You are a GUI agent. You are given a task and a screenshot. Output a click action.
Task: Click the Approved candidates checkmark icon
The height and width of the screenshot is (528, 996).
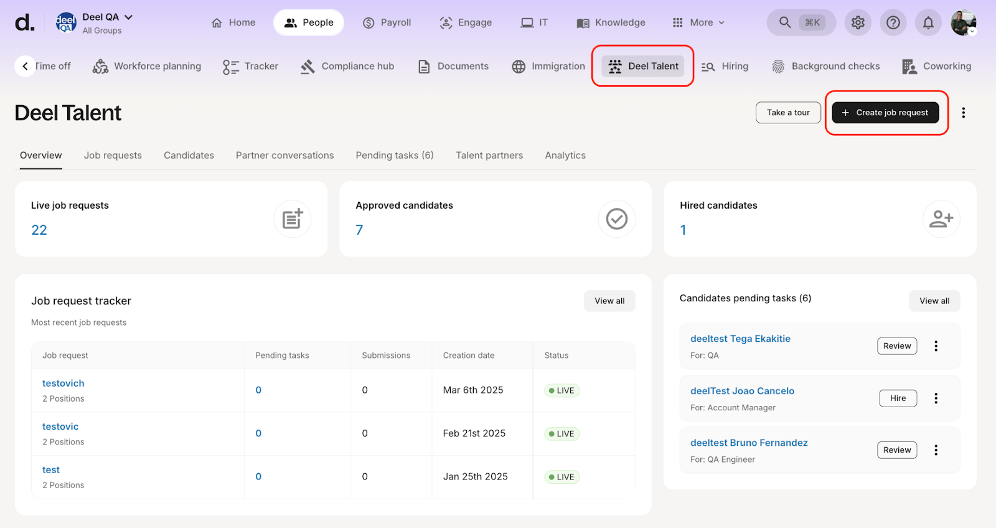coord(617,219)
